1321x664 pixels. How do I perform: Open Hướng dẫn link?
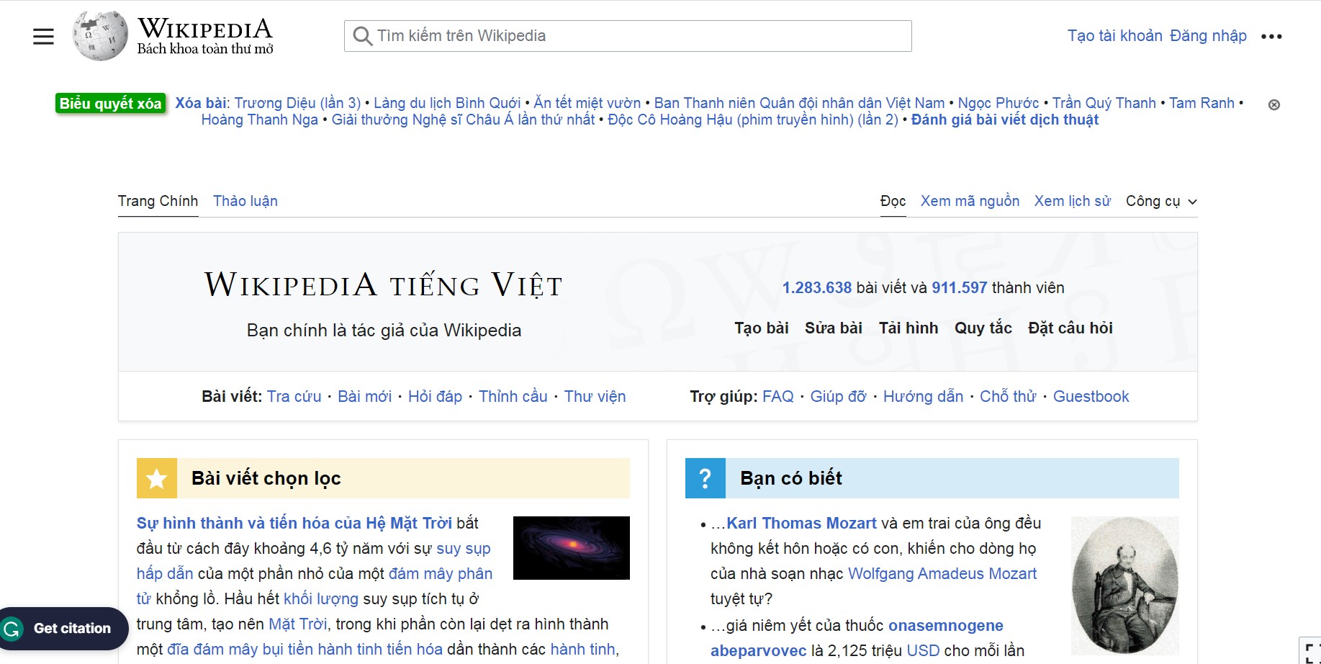coord(923,396)
